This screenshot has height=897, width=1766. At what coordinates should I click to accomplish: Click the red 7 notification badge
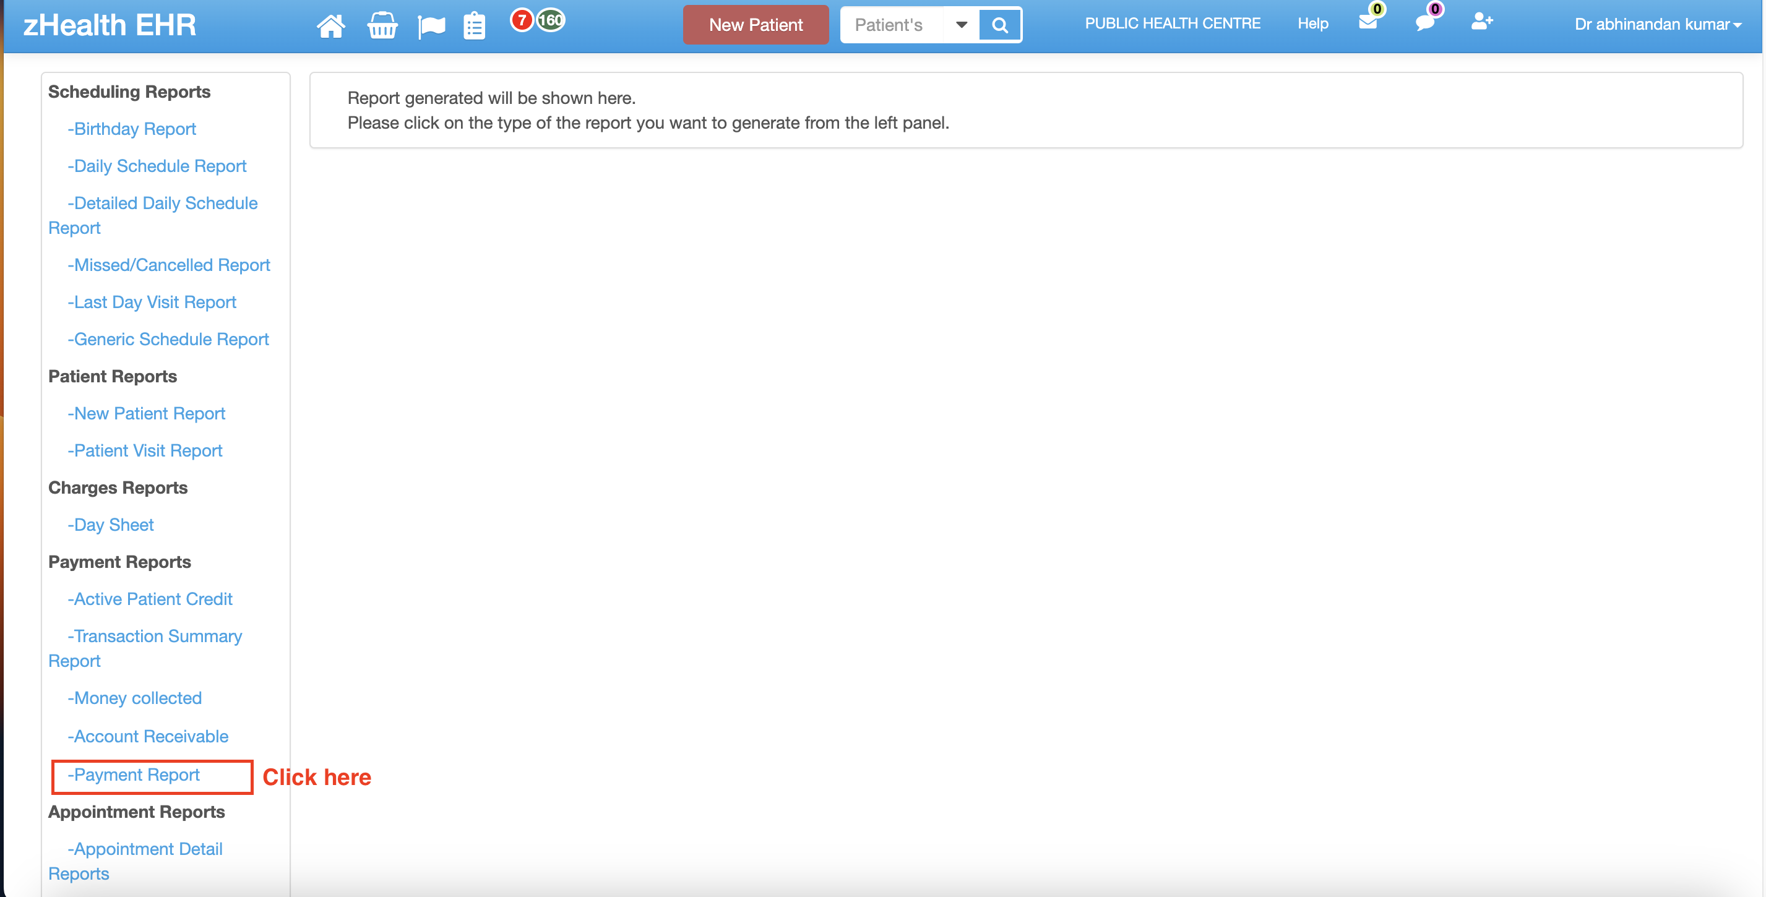coord(522,20)
